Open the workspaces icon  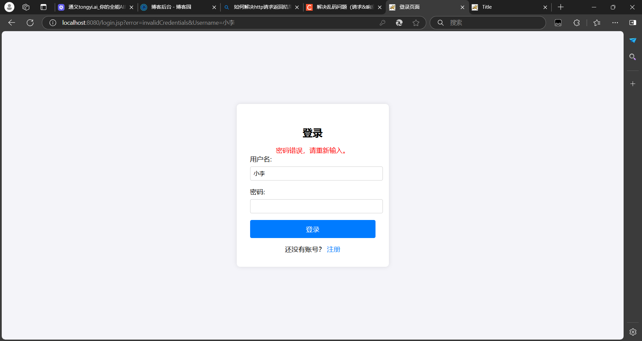[x=26, y=7]
